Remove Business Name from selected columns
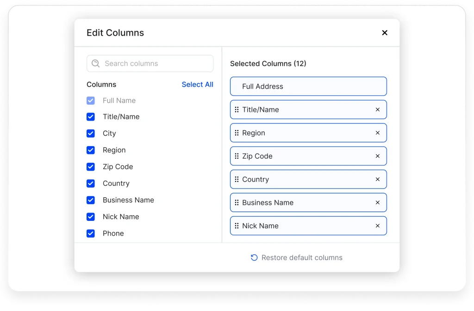 [378, 202]
